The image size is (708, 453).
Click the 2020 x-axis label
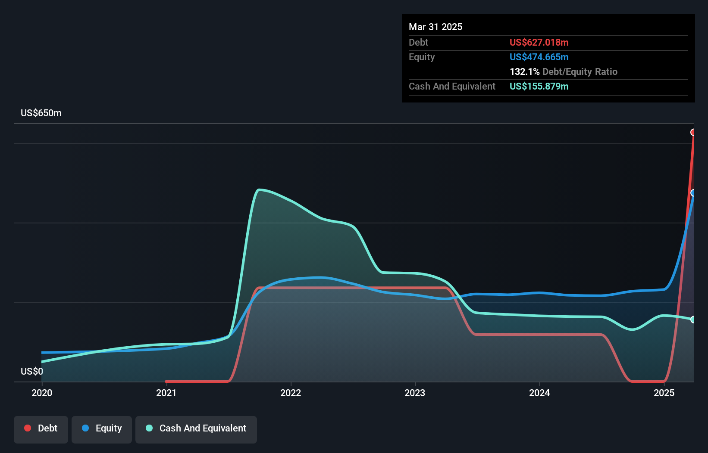point(42,393)
